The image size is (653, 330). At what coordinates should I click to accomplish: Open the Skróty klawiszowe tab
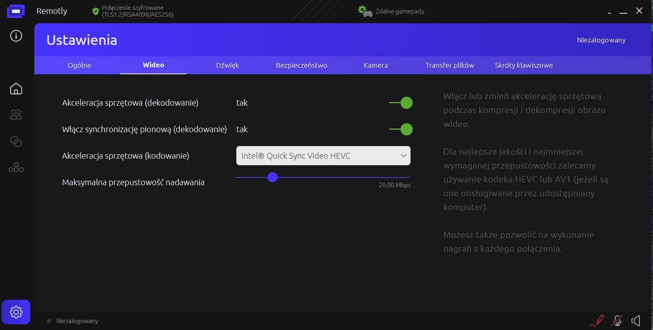tap(524, 65)
